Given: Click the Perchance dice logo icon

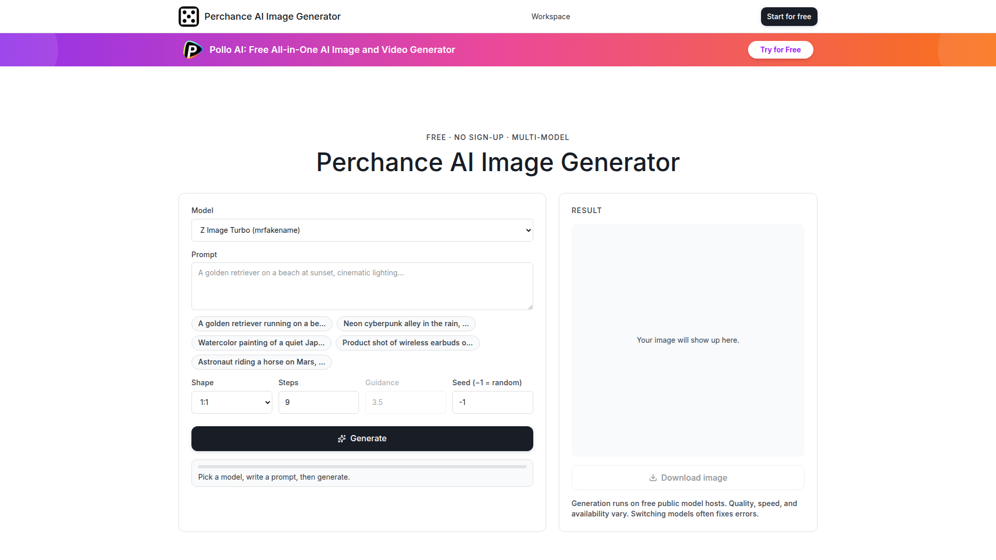Looking at the screenshot, I should click(189, 17).
